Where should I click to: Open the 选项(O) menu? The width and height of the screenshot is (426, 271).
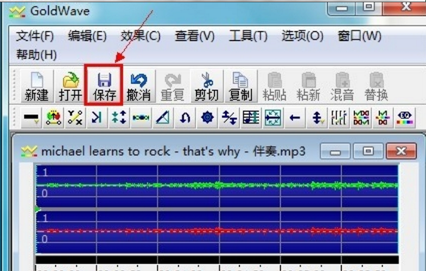302,36
